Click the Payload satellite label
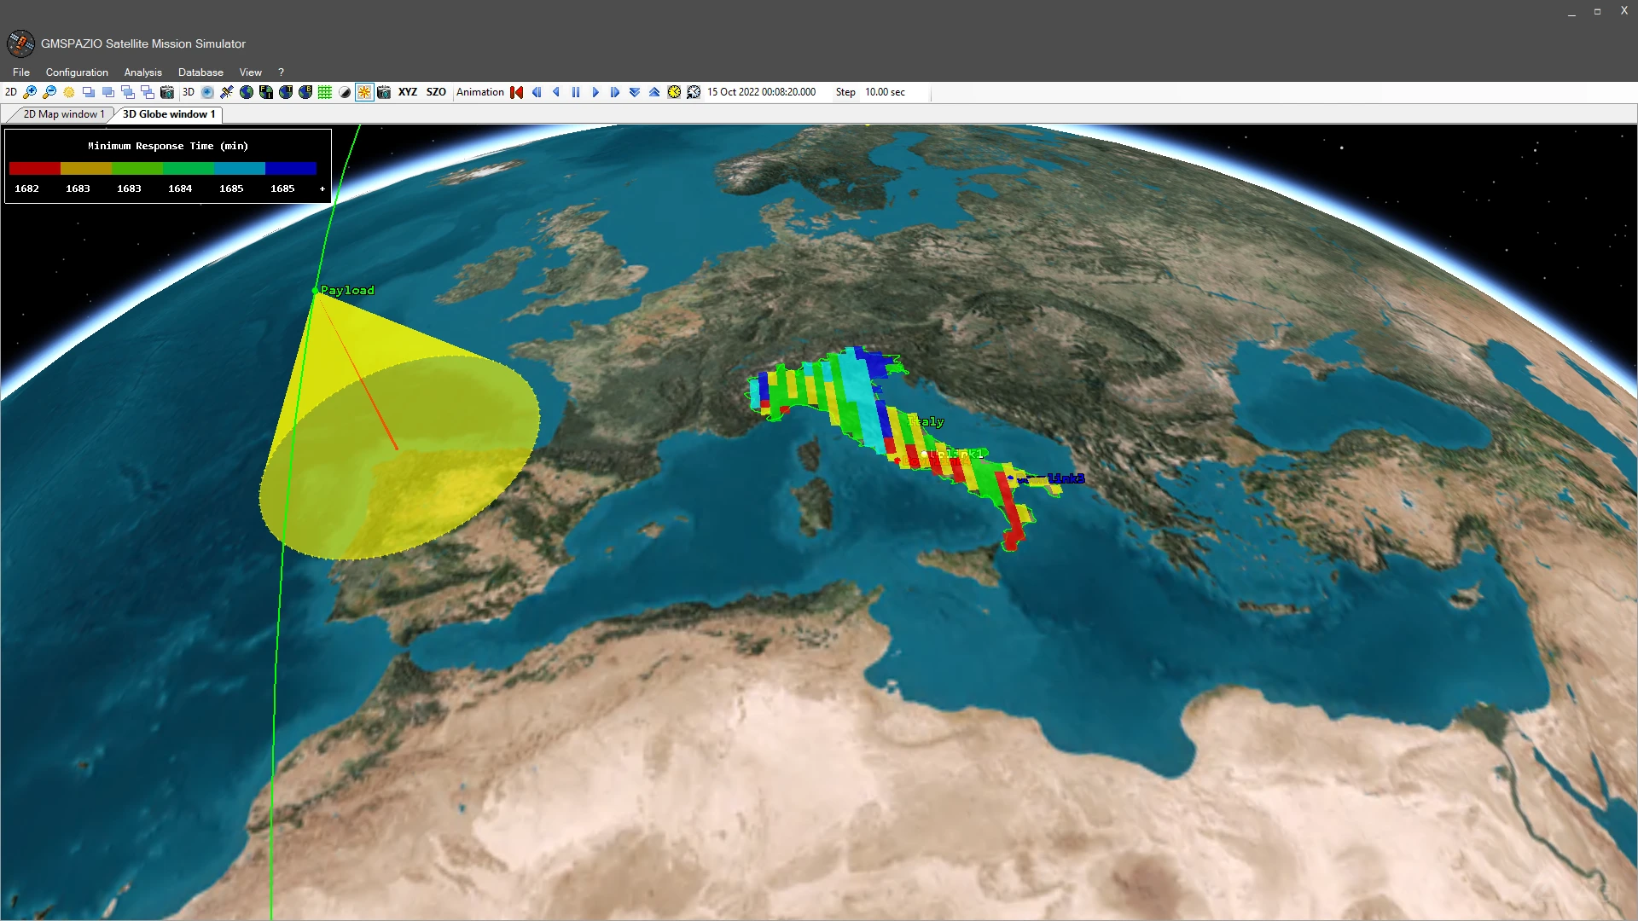Viewport: 1638px width, 921px height. tap(347, 290)
